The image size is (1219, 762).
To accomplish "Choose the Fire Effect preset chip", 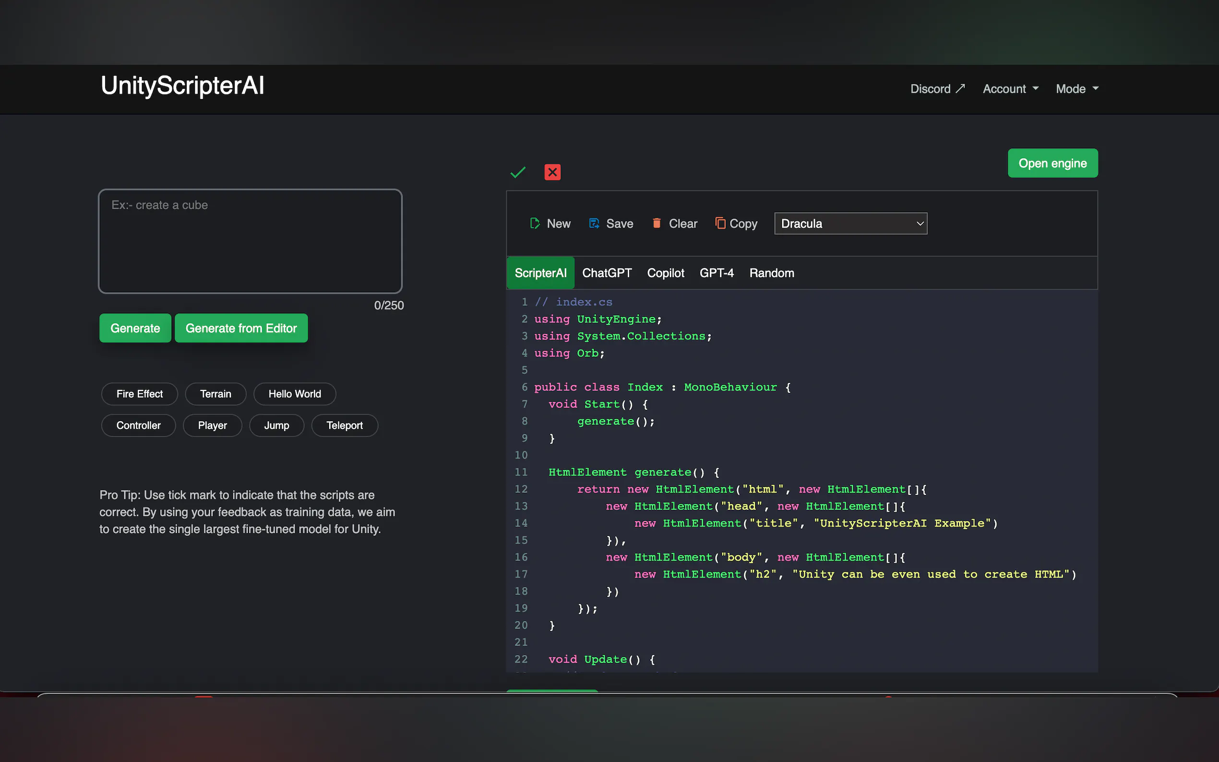I will [x=140, y=394].
